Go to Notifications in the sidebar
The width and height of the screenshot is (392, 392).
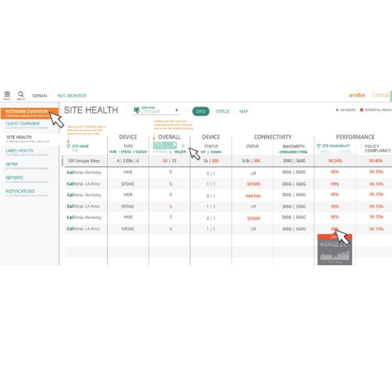[x=21, y=191]
